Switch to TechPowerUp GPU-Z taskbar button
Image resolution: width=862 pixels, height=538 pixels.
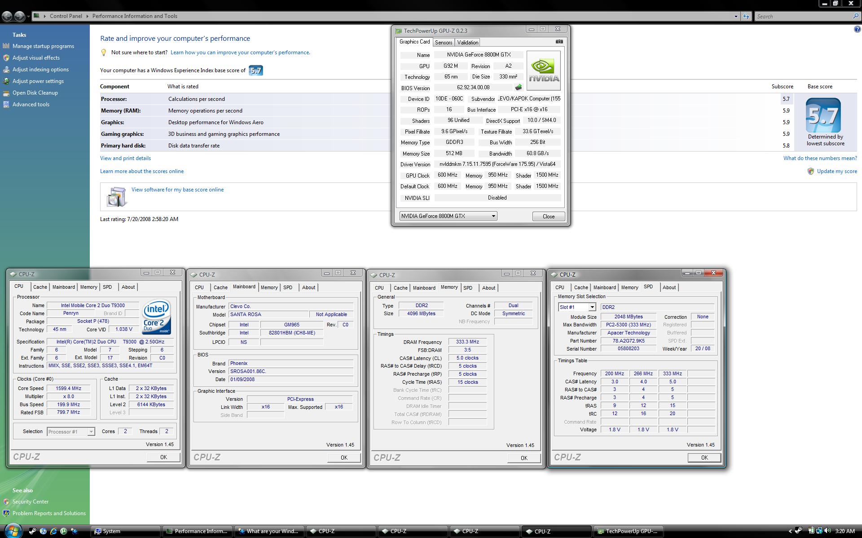pyautogui.click(x=628, y=531)
